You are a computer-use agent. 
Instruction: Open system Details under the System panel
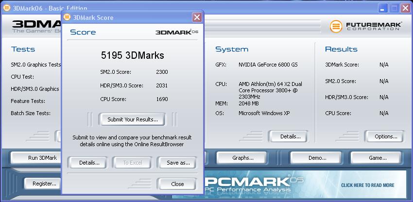click(291, 136)
